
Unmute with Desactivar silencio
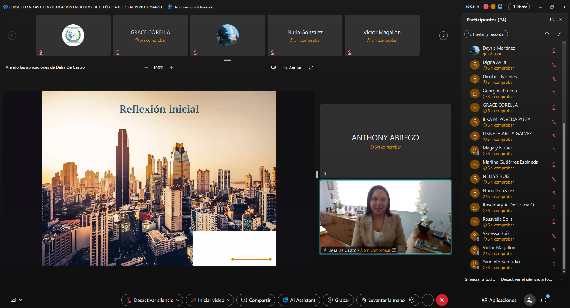pyautogui.click(x=150, y=300)
